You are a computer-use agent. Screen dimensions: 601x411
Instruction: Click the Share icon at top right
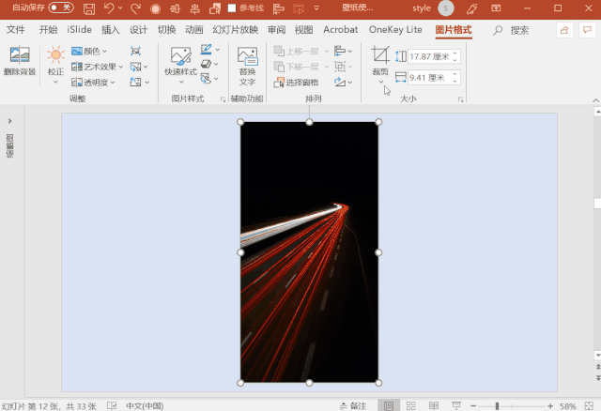click(564, 30)
